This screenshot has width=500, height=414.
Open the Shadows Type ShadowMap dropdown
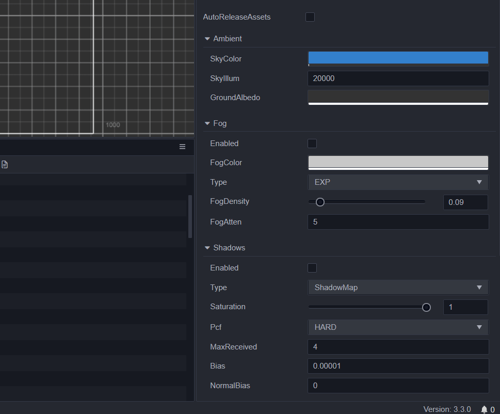398,288
